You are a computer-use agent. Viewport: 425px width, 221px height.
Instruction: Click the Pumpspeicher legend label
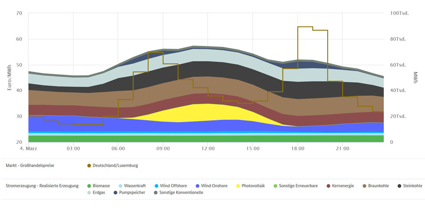(x=132, y=193)
